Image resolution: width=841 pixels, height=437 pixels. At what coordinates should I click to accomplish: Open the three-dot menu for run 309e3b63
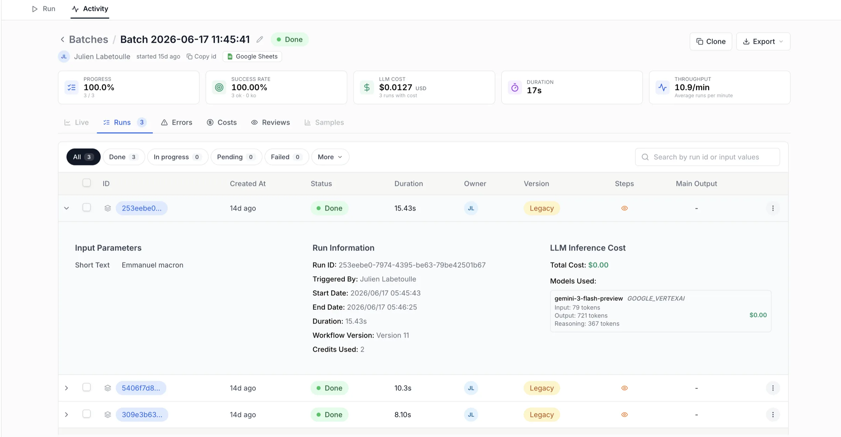point(773,415)
